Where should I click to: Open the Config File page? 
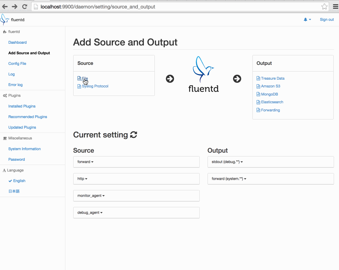pyautogui.click(x=17, y=63)
